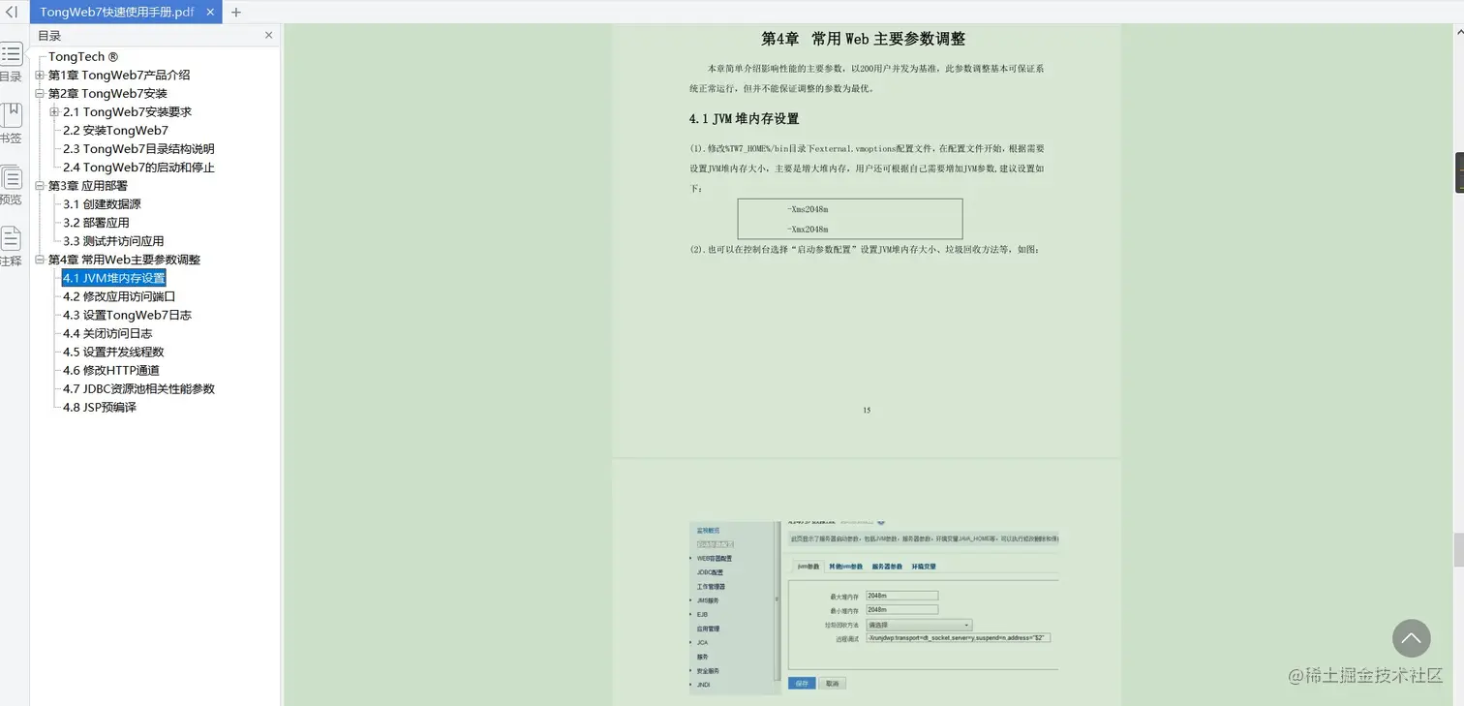This screenshot has width=1464, height=706.
Task: Collapse the sidebar with the top-left arrow icon
Action: coord(12,12)
